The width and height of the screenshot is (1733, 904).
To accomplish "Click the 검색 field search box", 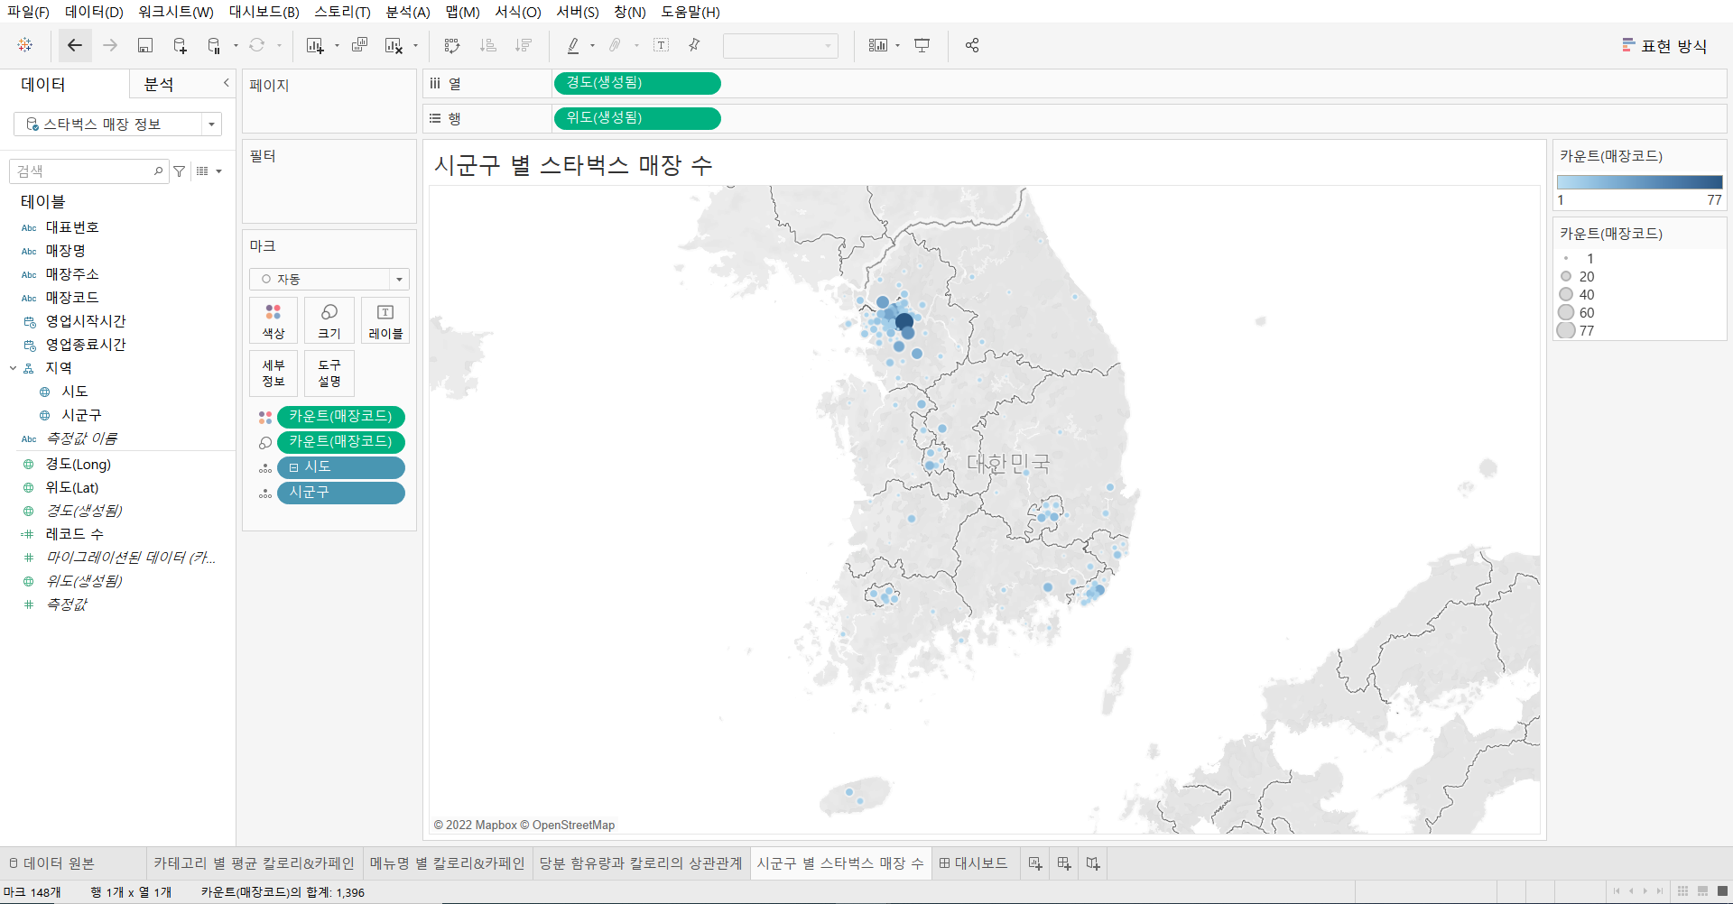I will pos(88,171).
